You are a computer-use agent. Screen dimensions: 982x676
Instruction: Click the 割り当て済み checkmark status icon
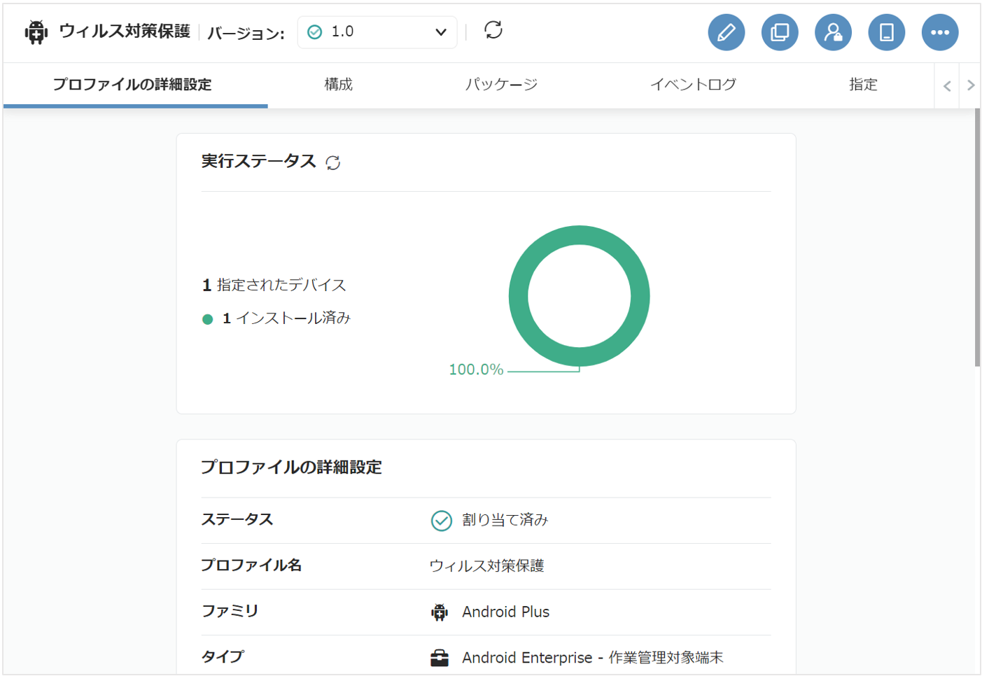(x=441, y=521)
